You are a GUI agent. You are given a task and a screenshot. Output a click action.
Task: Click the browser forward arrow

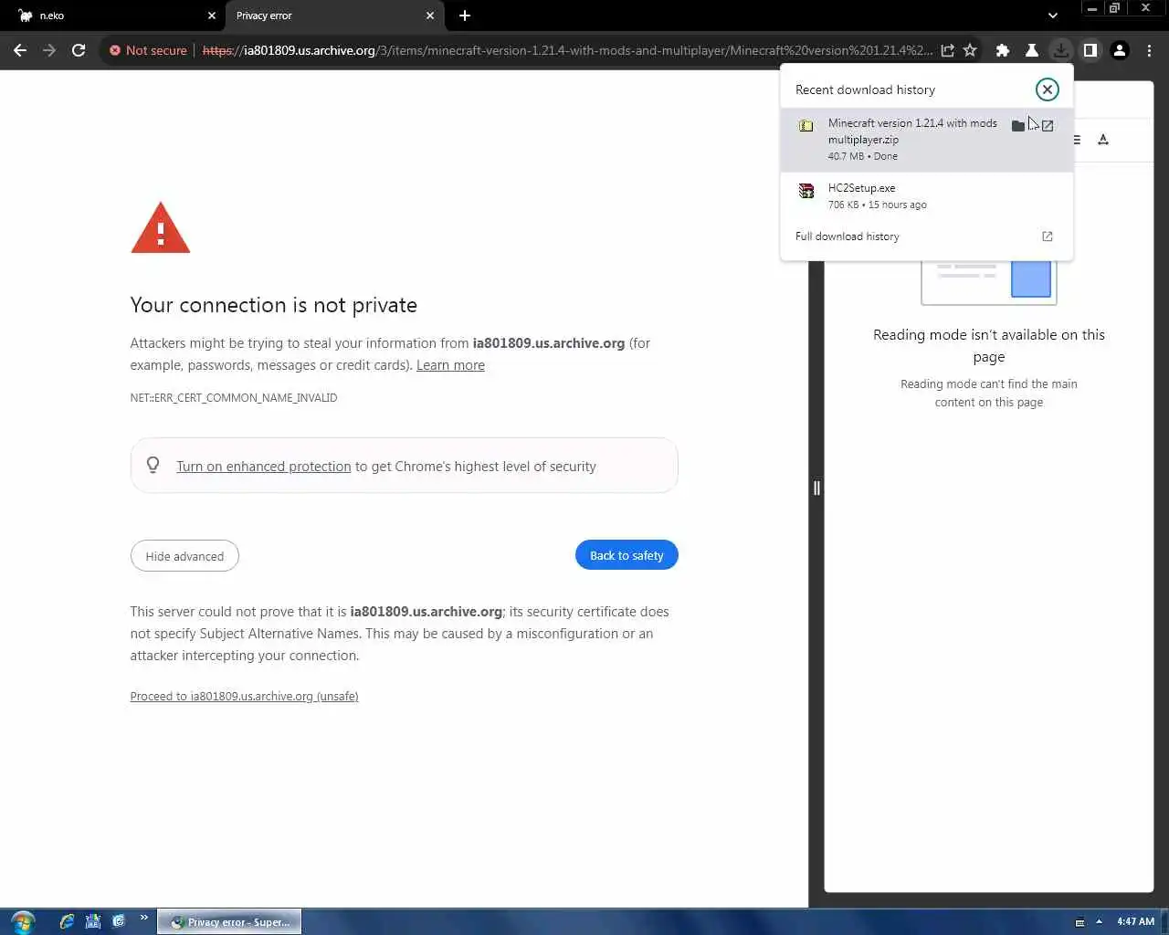(x=49, y=50)
